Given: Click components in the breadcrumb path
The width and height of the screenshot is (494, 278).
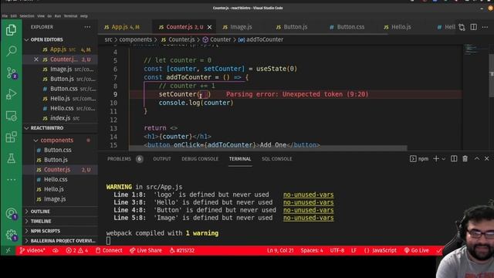Looking at the screenshot, I should pos(136,39).
